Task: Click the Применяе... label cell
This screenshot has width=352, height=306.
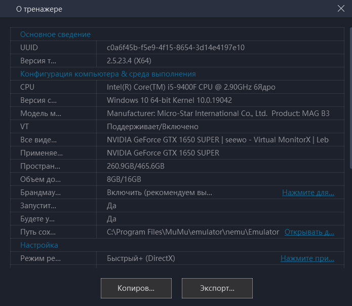Action: point(53,153)
